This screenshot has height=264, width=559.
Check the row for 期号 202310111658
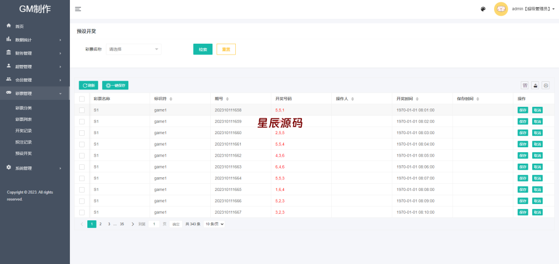[82, 110]
